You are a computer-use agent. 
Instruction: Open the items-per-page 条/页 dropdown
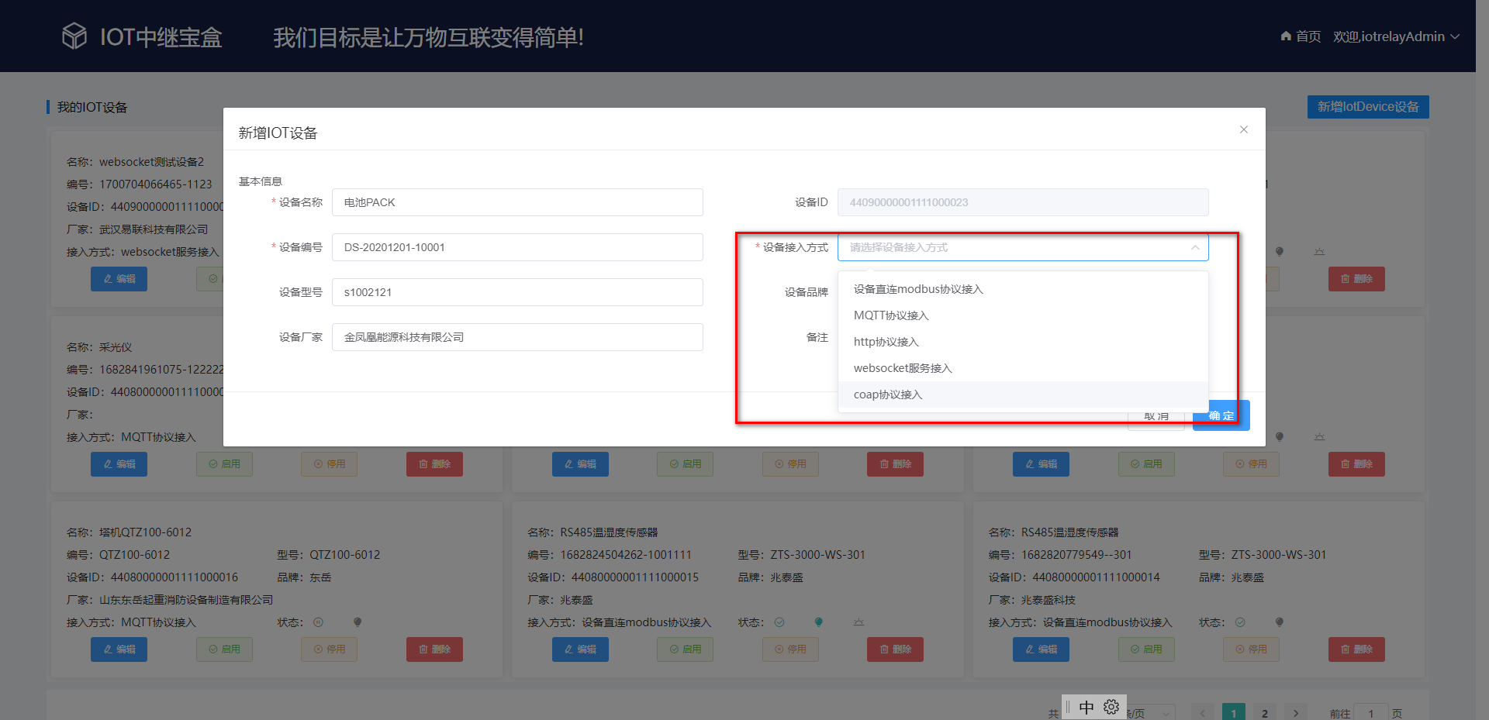pos(1146,712)
